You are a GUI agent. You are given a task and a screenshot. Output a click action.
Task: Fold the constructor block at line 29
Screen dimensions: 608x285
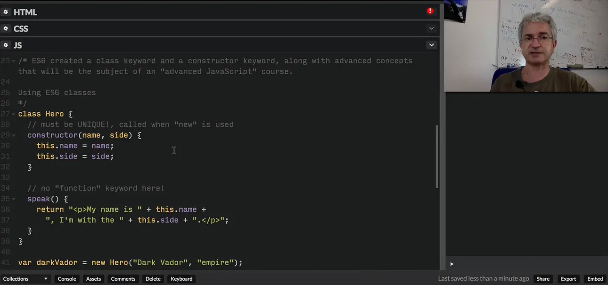tap(14, 135)
